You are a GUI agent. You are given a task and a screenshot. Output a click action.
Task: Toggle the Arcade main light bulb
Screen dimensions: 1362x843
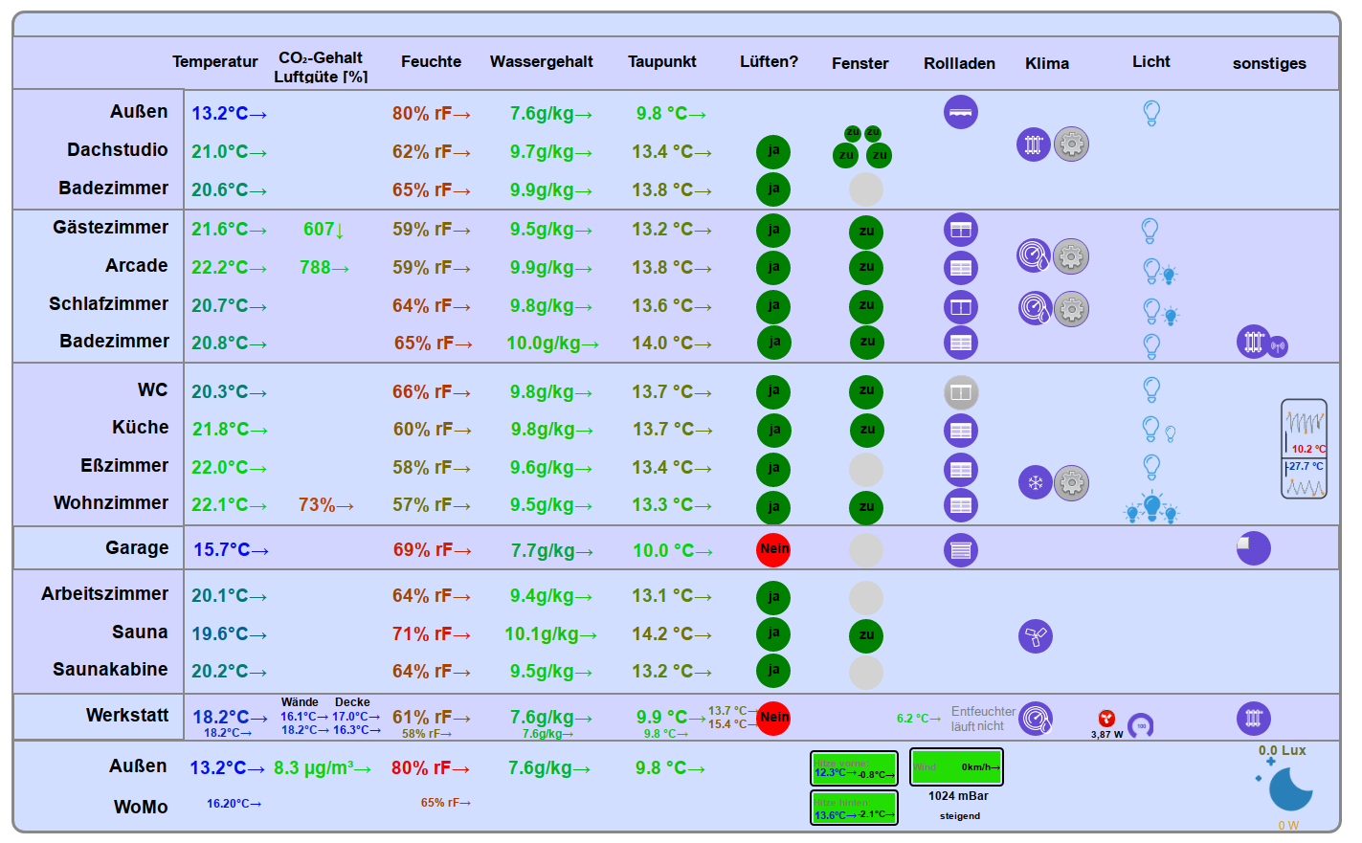(1151, 271)
